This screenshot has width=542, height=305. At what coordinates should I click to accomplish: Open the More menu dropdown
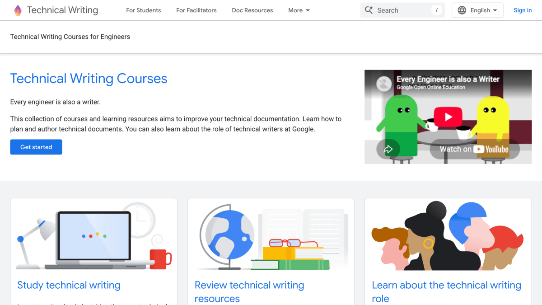click(x=299, y=10)
